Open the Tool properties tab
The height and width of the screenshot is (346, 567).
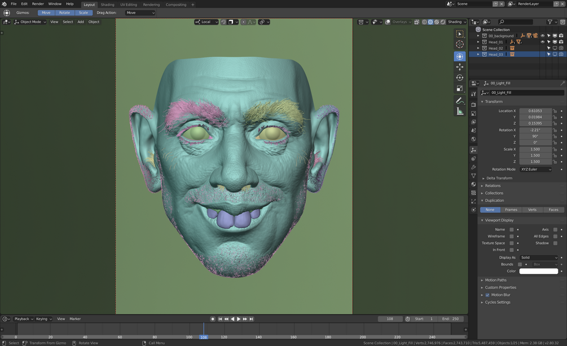(x=473, y=94)
